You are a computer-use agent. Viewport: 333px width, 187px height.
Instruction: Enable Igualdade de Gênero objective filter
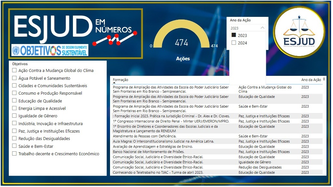coord(14,116)
